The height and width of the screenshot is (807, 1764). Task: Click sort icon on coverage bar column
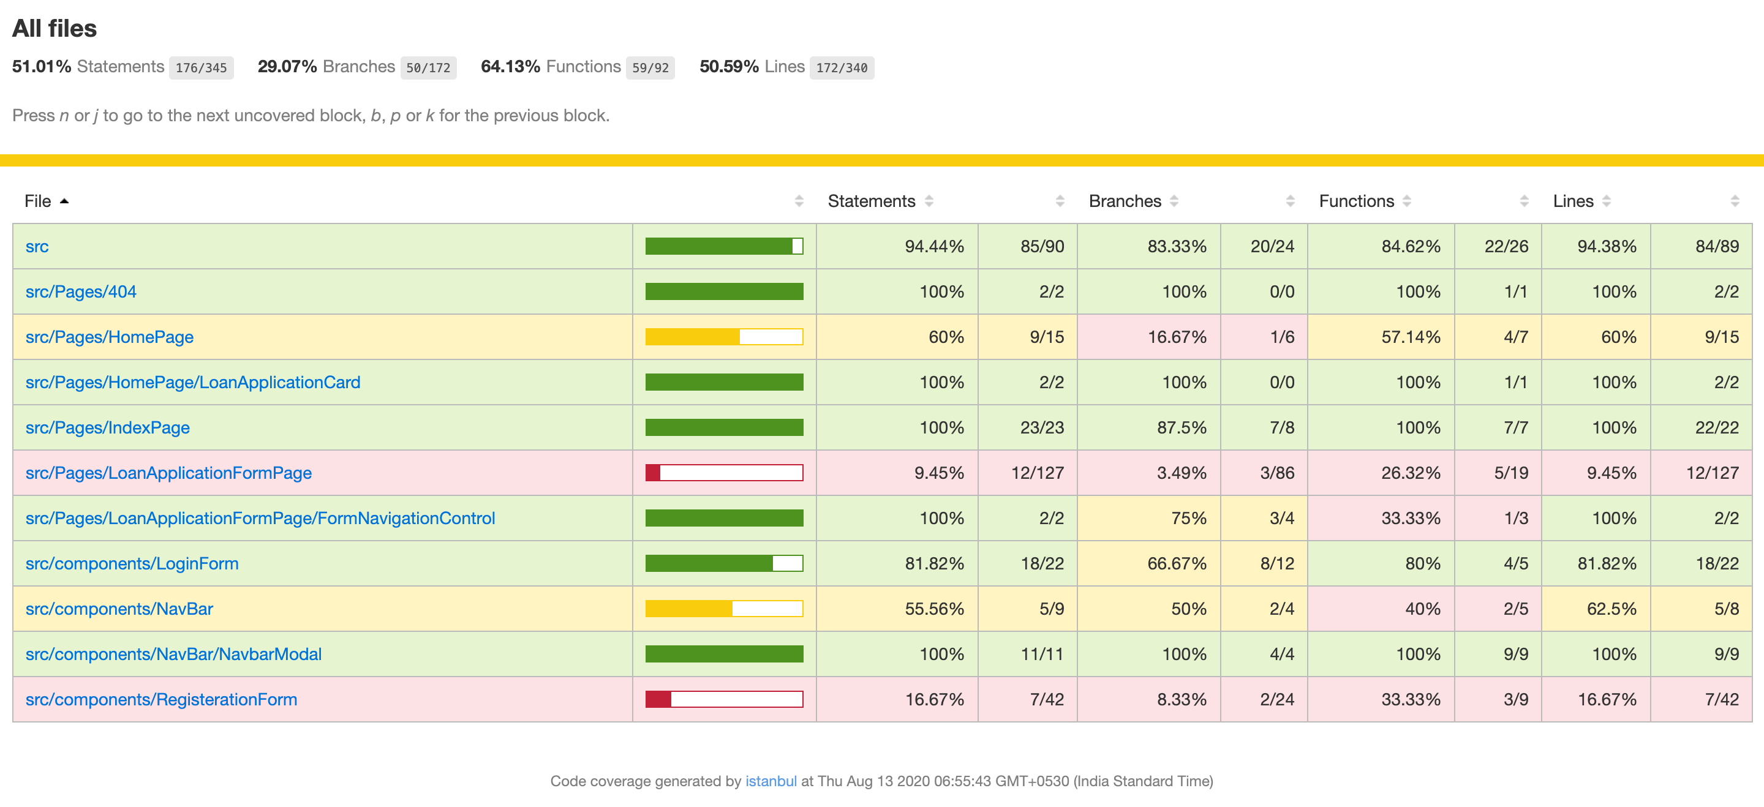coord(799,201)
